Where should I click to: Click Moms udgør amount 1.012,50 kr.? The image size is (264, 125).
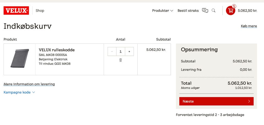(x=243, y=88)
